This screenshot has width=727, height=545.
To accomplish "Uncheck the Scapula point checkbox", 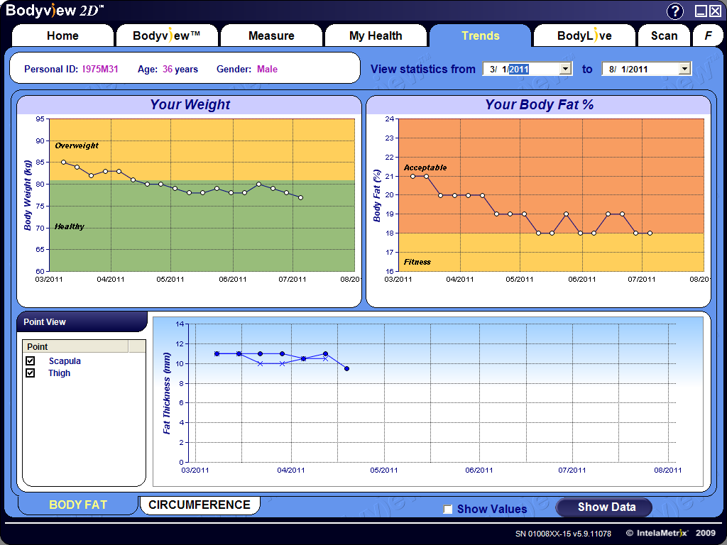I will pos(31,360).
